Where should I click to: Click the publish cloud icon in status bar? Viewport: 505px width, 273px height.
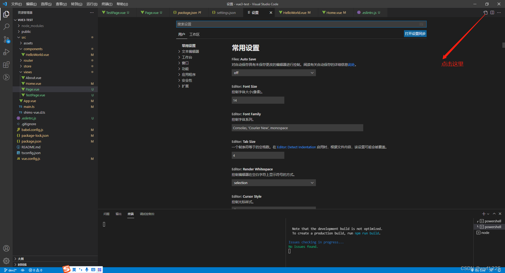[x=23, y=270]
